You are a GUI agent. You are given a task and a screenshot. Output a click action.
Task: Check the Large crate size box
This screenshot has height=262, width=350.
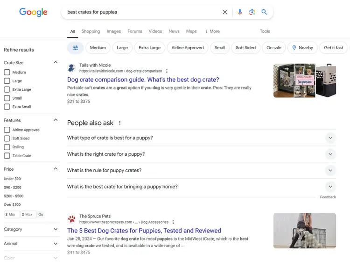click(7, 81)
